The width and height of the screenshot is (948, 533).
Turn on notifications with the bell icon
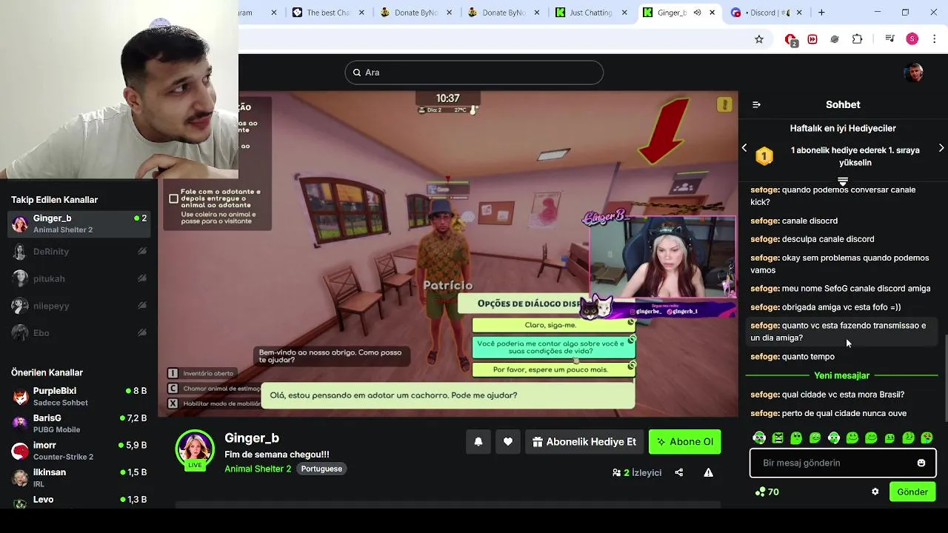(478, 442)
